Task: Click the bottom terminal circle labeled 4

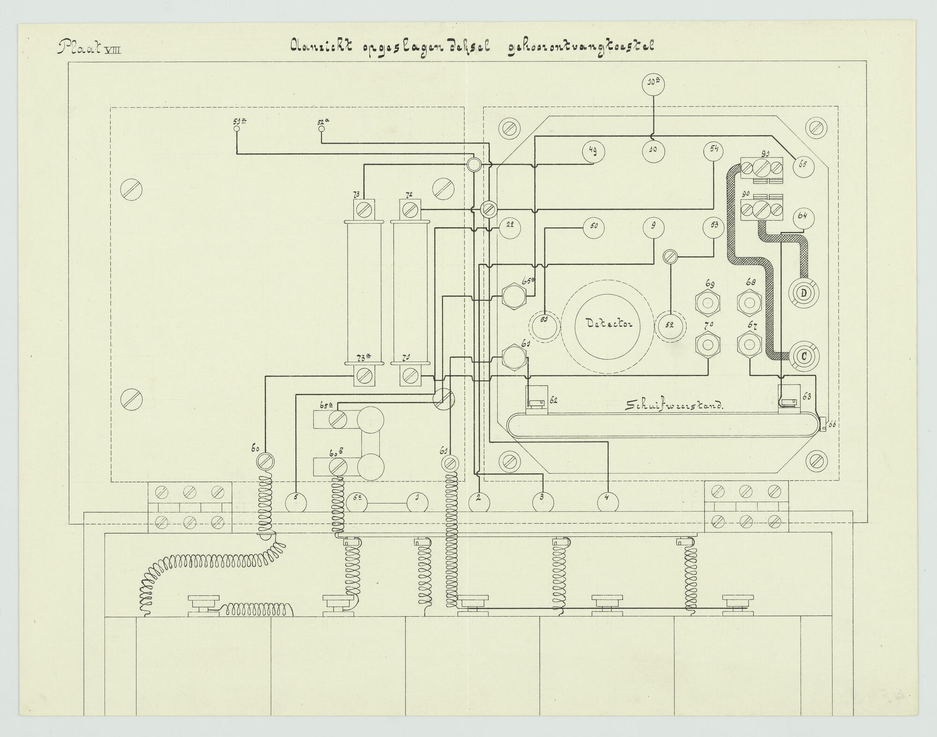Action: point(608,503)
